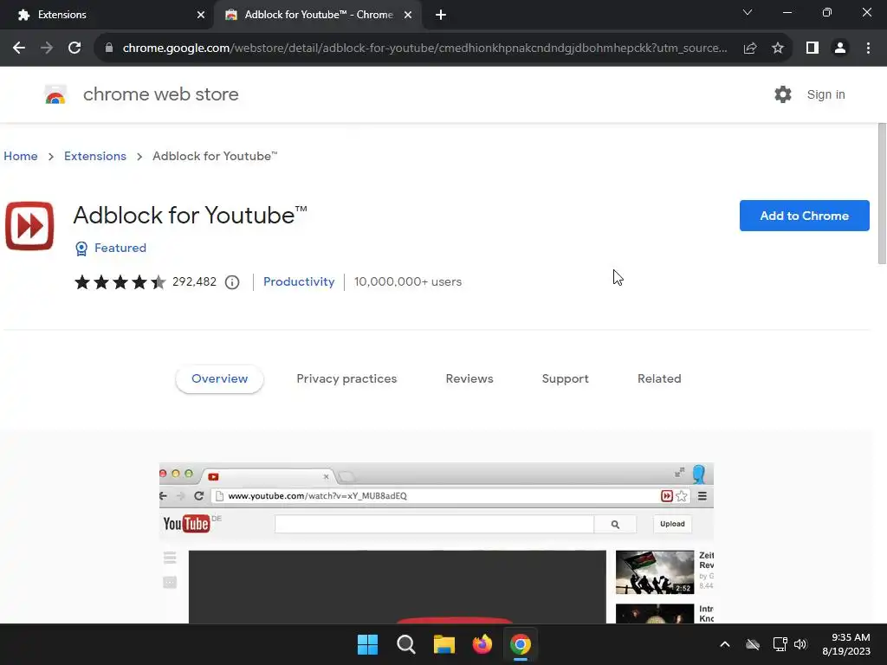Screen dimensions: 887x665
Task: Open the Chrome profile icon
Action: [x=840, y=48]
